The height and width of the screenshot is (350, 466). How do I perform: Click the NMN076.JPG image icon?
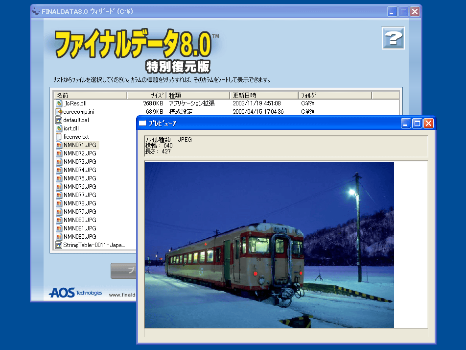click(59, 187)
